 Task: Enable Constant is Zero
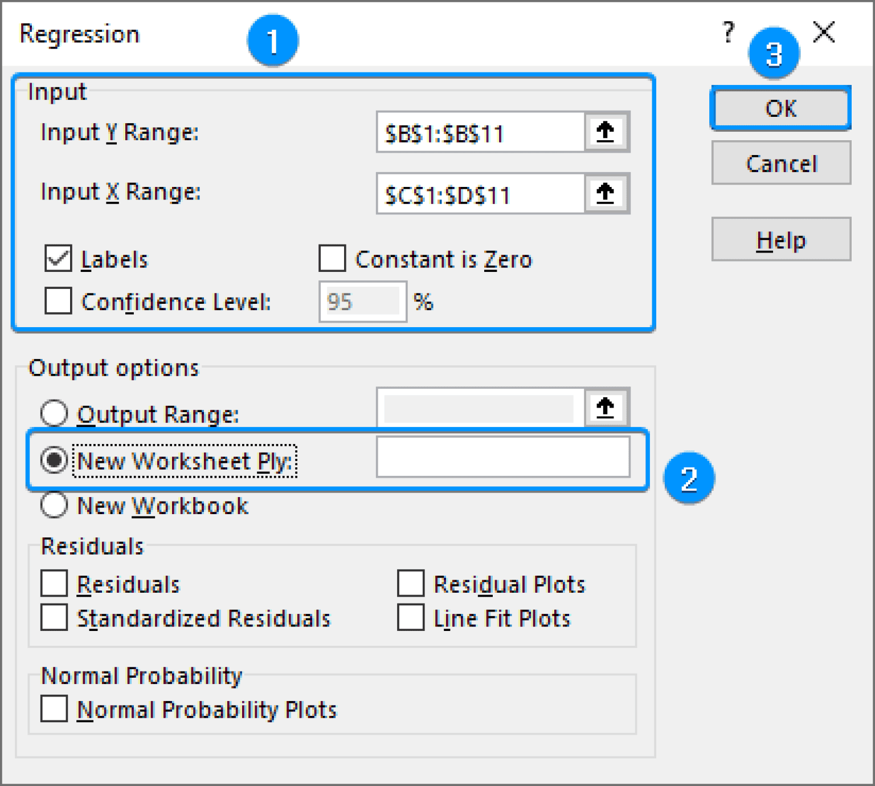[332, 259]
